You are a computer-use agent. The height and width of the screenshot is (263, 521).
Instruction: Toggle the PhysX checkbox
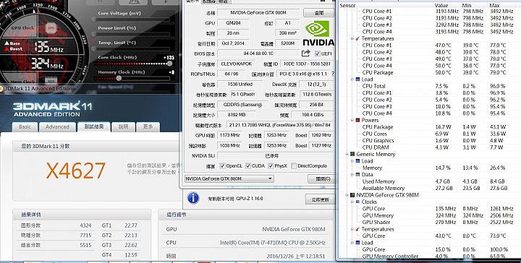click(x=271, y=166)
